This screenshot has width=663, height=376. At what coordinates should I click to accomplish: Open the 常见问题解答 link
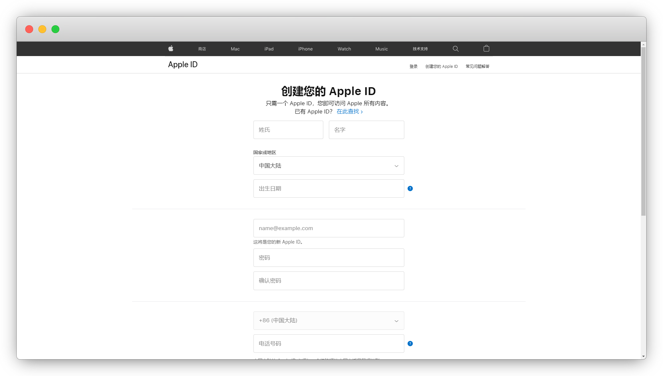click(477, 67)
